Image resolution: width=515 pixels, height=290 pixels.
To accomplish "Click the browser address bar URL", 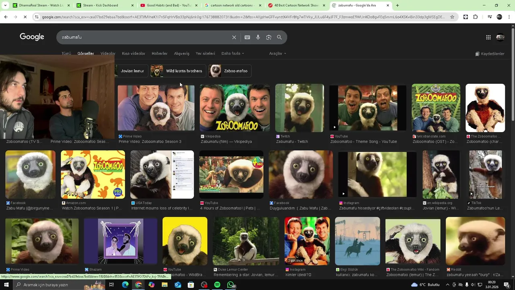I will click(x=243, y=17).
